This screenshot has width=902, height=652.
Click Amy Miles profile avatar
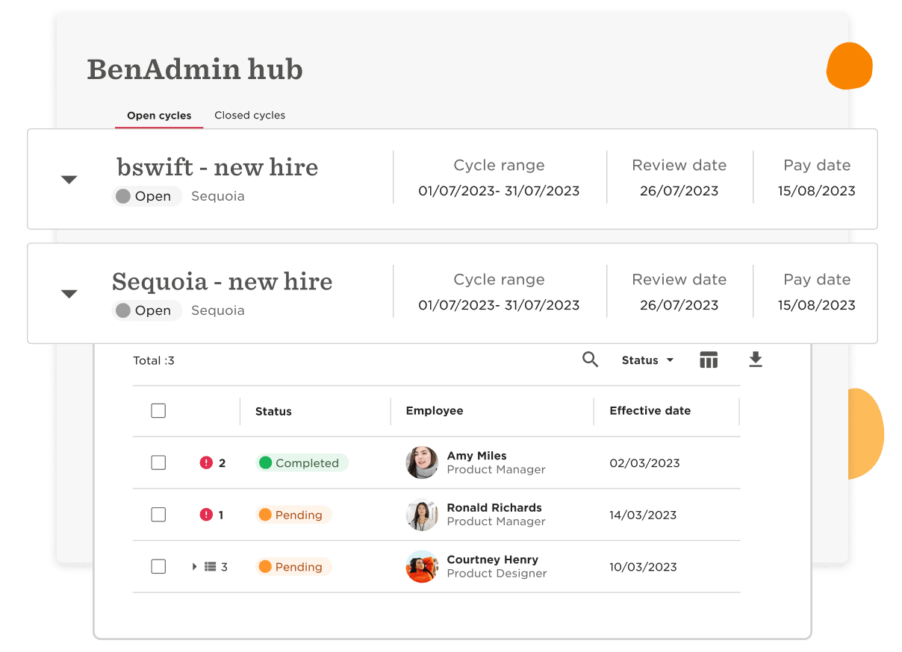(421, 463)
